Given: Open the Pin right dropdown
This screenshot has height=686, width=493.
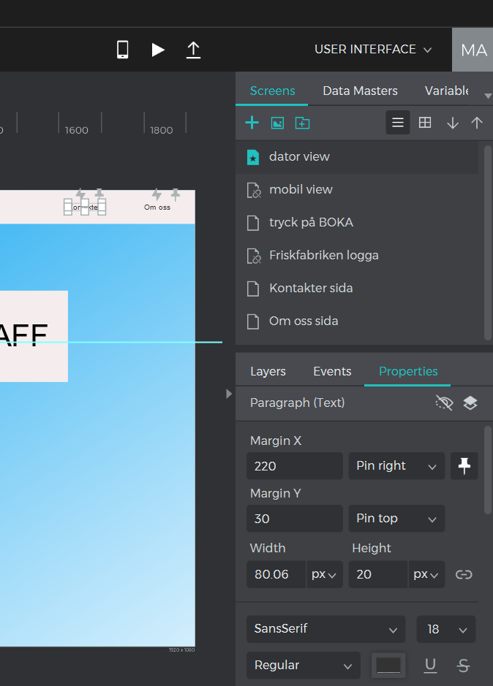Looking at the screenshot, I should pos(396,466).
